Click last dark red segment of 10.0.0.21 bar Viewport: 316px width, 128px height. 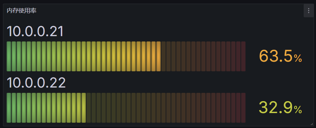click(x=243, y=56)
